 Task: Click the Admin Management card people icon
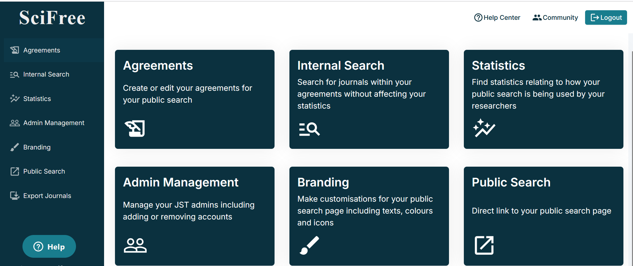coord(135,245)
